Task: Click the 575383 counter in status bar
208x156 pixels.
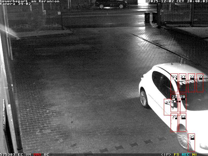Action: click(8, 154)
